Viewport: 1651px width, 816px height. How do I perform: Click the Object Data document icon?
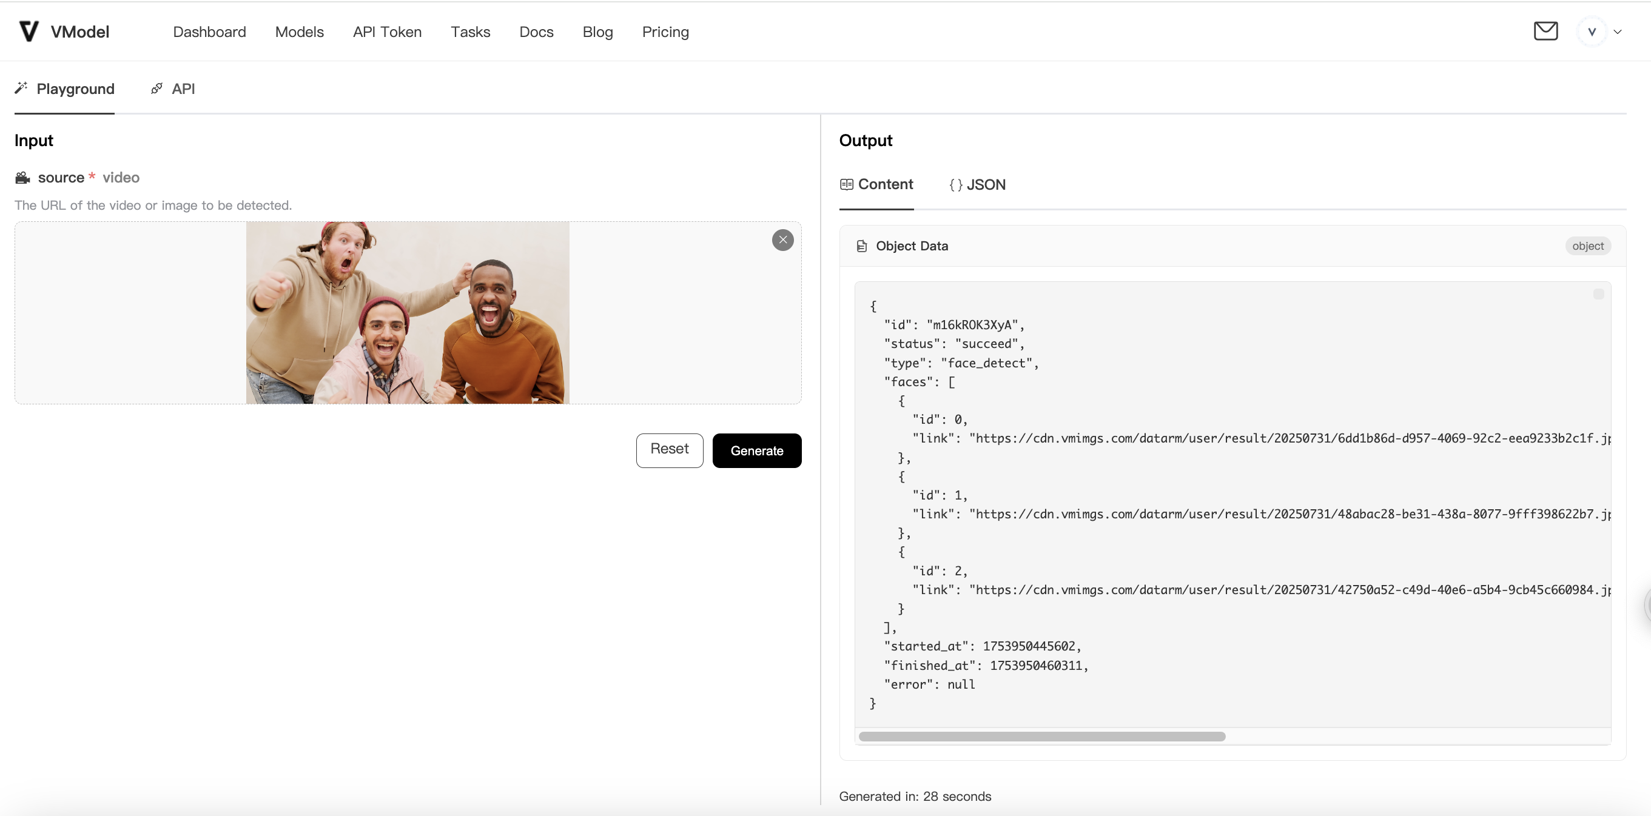[x=862, y=246]
